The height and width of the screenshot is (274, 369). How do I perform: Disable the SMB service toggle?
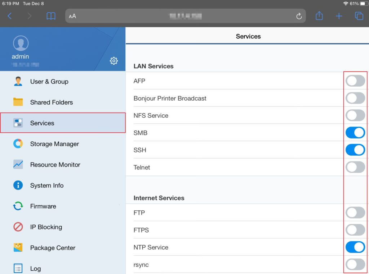(x=355, y=133)
